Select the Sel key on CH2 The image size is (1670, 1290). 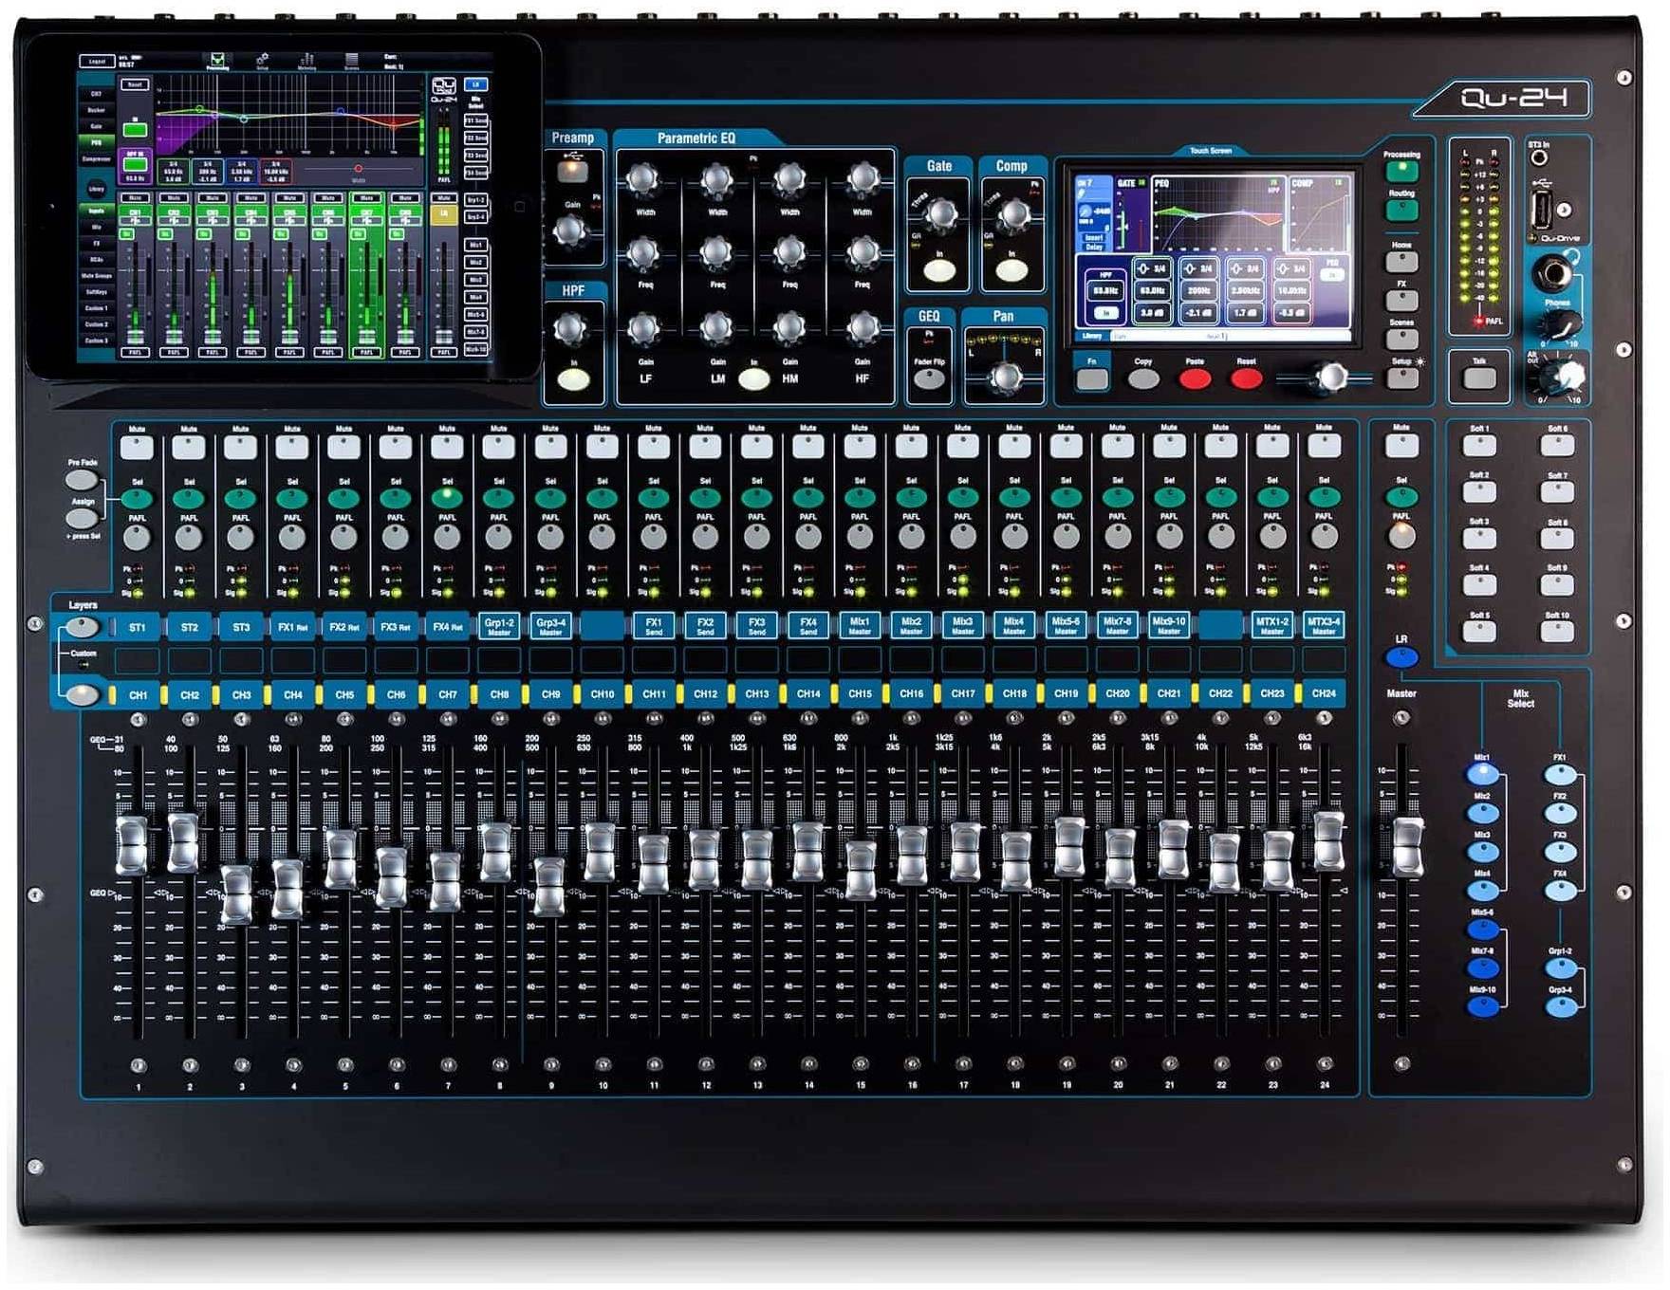click(x=189, y=497)
